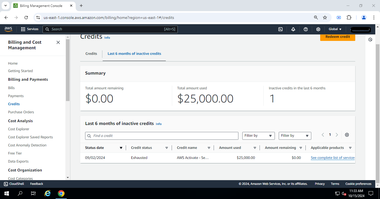Open CloudShell icon in top navigation bar
380x199 pixels.
click(281, 29)
